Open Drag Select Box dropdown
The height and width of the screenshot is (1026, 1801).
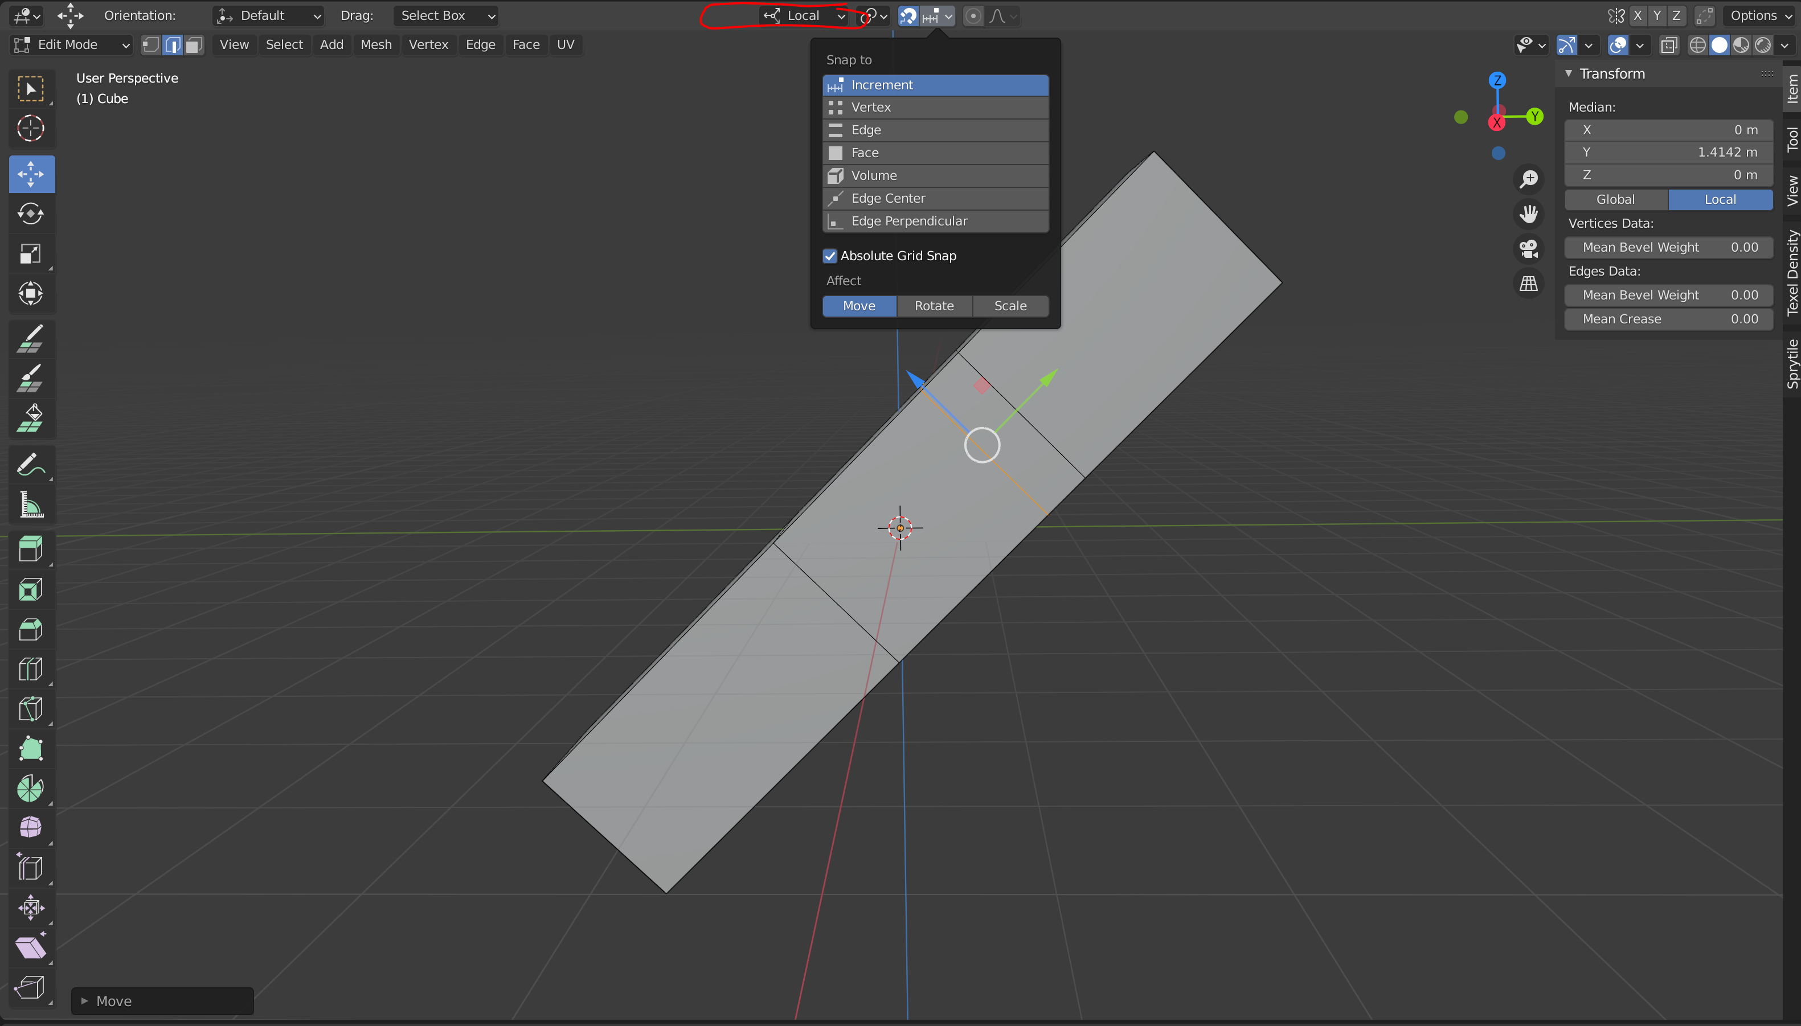coord(445,15)
